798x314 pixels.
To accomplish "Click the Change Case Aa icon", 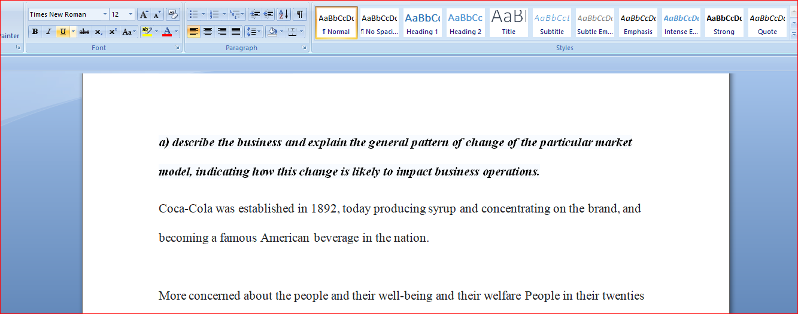I will tap(128, 32).
